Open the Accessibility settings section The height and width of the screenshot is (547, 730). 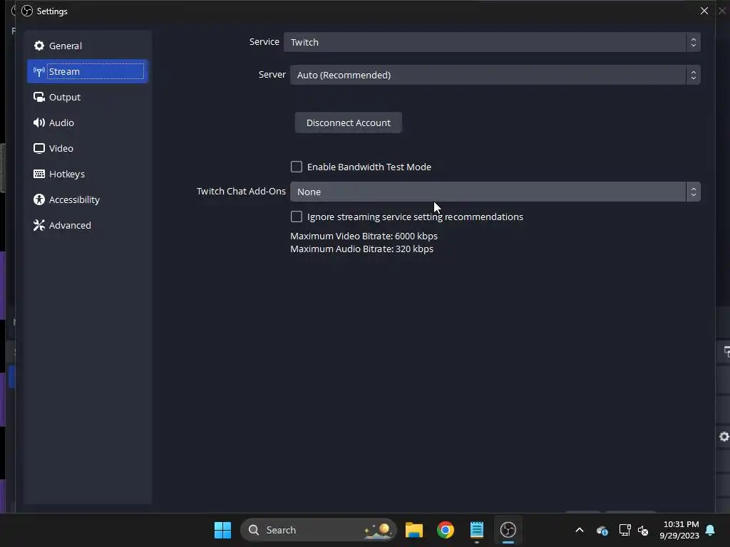tap(88, 199)
